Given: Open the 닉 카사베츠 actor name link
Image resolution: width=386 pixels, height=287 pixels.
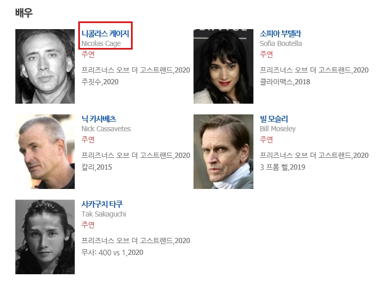Looking at the screenshot, I should click(99, 119).
